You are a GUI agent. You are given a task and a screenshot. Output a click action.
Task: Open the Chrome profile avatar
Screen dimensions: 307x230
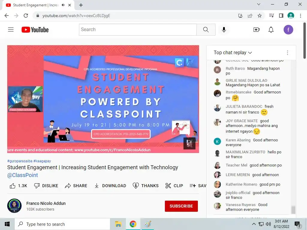click(x=291, y=16)
